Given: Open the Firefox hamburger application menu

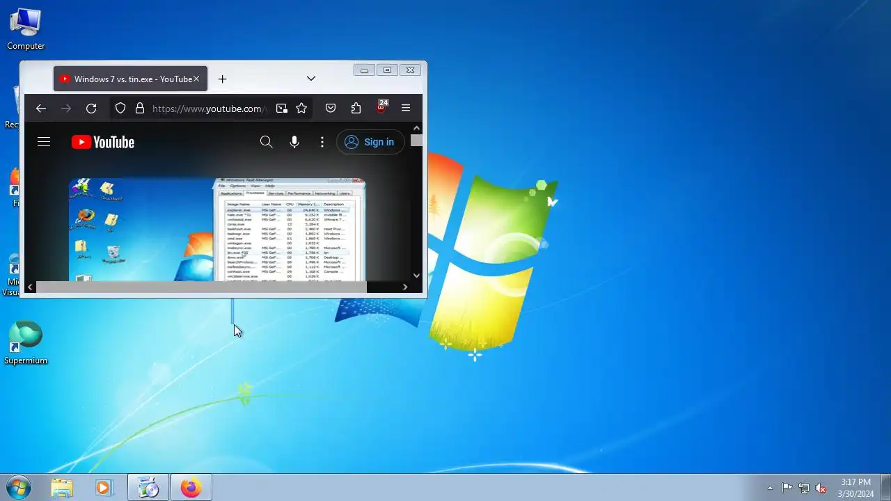Looking at the screenshot, I should (406, 108).
